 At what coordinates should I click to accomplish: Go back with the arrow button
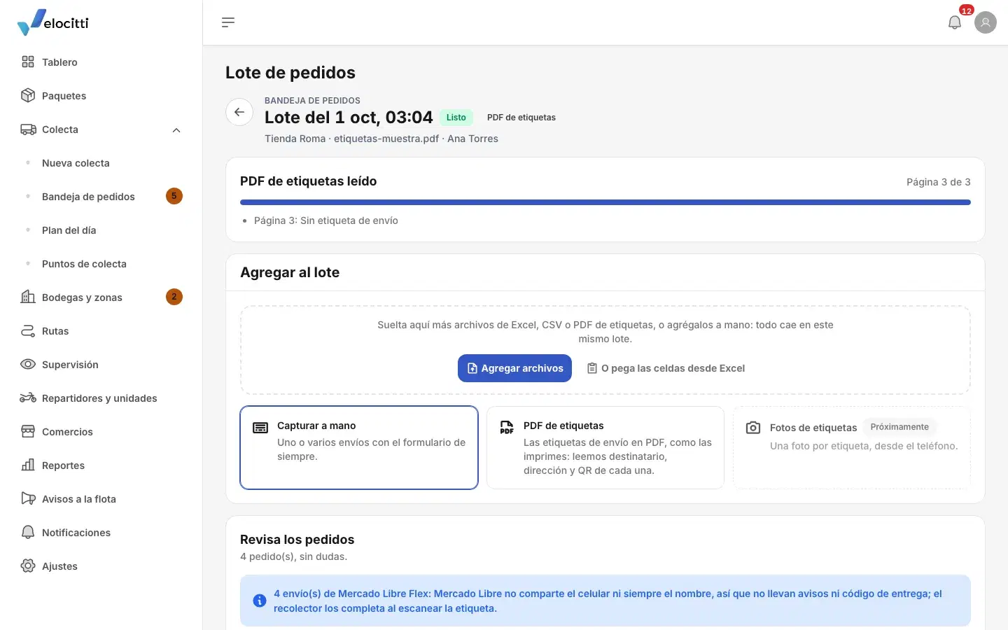(x=239, y=112)
